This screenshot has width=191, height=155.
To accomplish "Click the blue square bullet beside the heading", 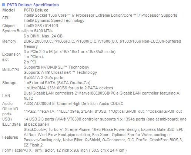I will [4, 5].
